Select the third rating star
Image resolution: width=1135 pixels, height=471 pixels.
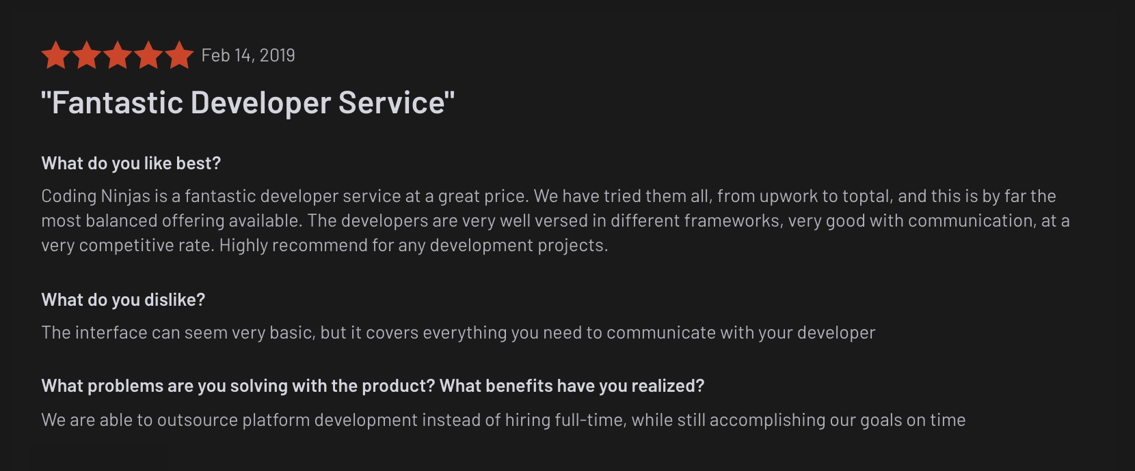(118, 55)
